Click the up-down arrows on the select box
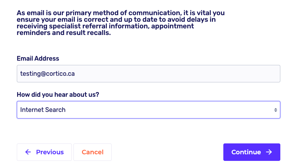Viewport: 294px width, 164px height. [x=276, y=110]
